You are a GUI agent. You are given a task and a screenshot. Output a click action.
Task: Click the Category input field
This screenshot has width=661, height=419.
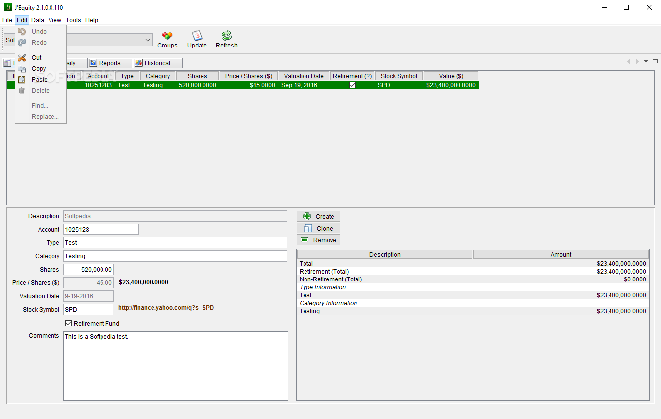pyautogui.click(x=175, y=256)
